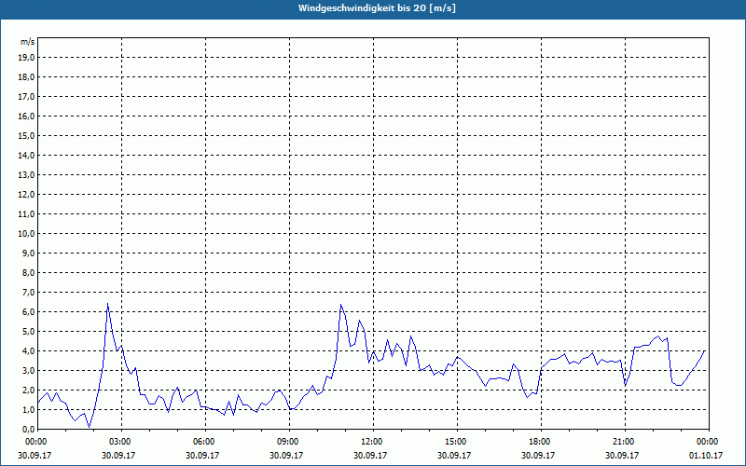
Task: Select the '13,0' y-axis tick label
Action: (26, 174)
